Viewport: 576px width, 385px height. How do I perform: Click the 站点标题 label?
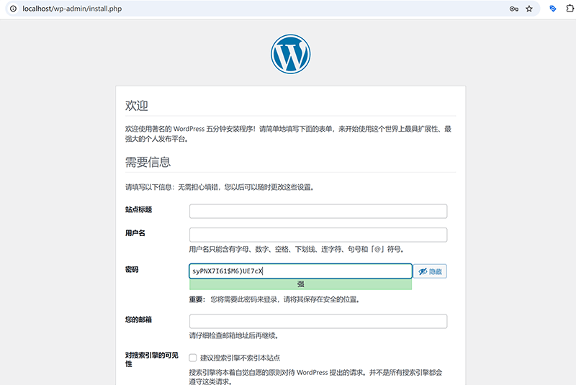tap(138, 209)
